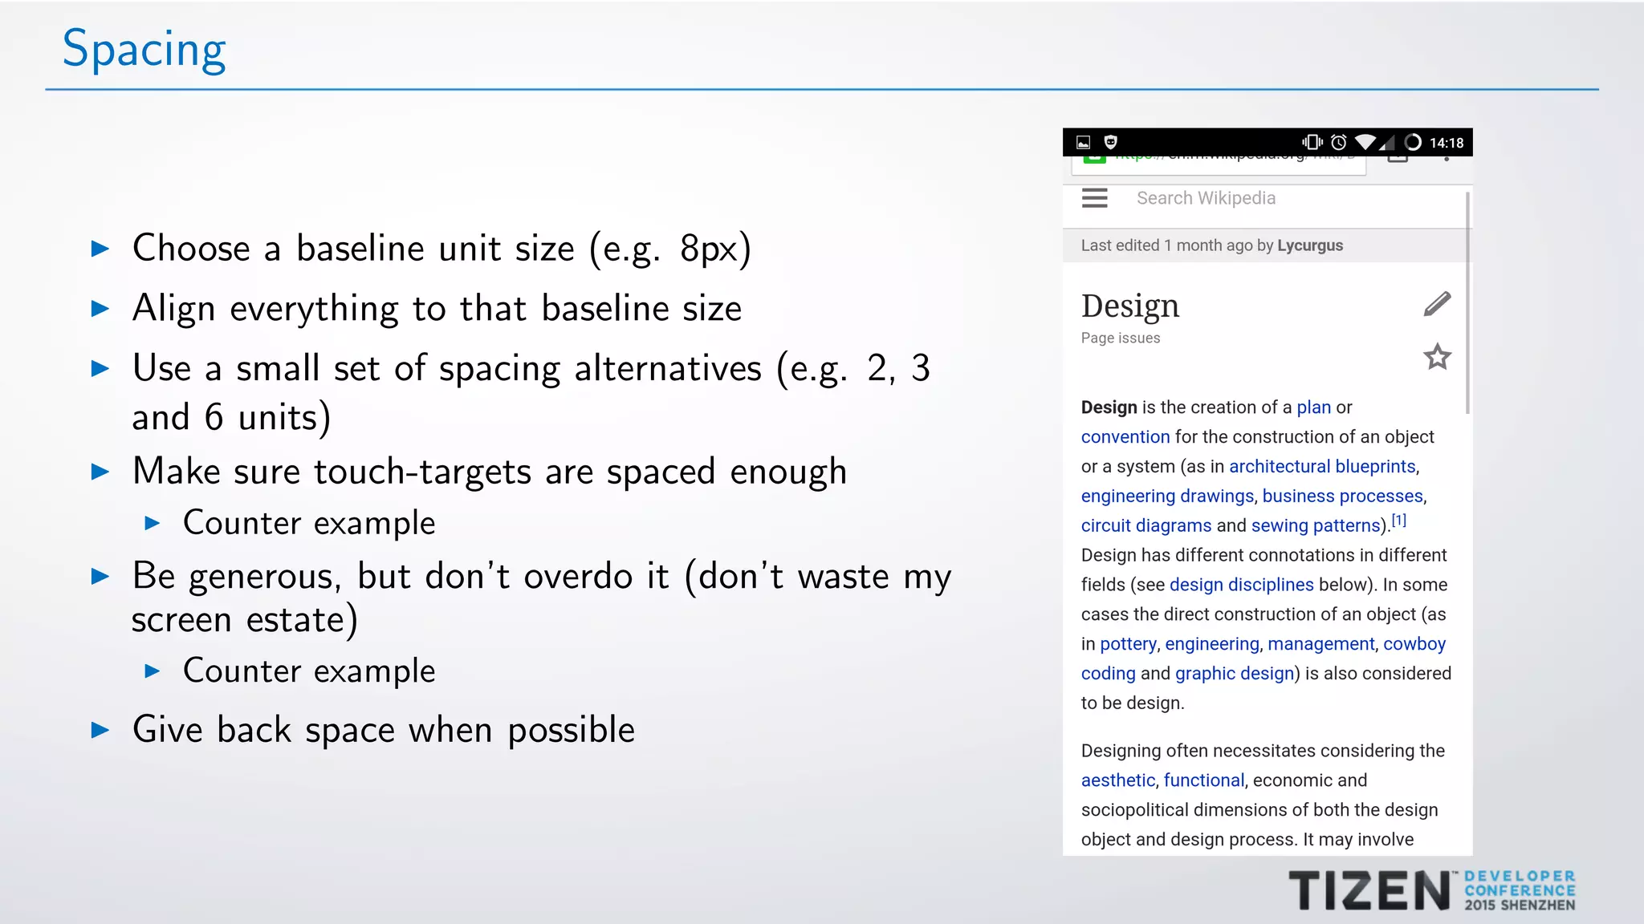The image size is (1644, 924).
Task: Click the phone page scrollbar
Action: [1468, 303]
